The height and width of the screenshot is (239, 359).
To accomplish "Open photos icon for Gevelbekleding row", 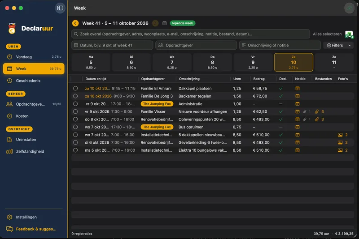I will click(x=340, y=142).
